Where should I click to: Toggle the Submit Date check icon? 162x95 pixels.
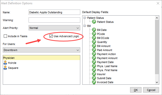(94, 78)
